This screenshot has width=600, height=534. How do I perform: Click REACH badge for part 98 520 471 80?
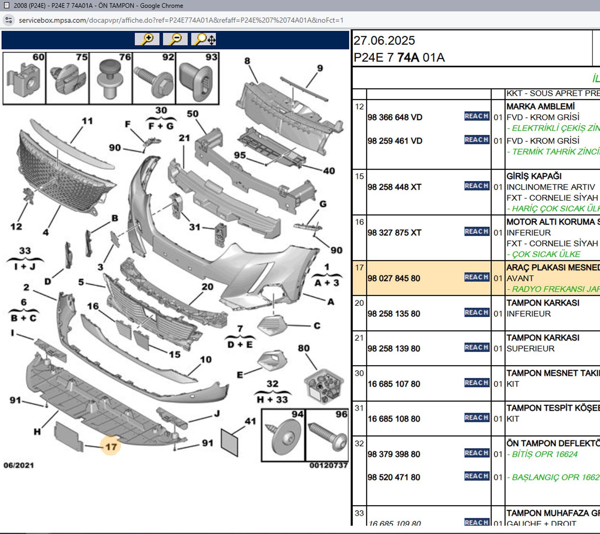477,476
